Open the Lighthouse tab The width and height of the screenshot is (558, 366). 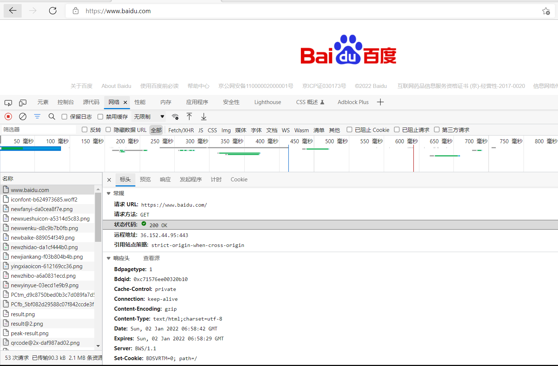pos(268,102)
